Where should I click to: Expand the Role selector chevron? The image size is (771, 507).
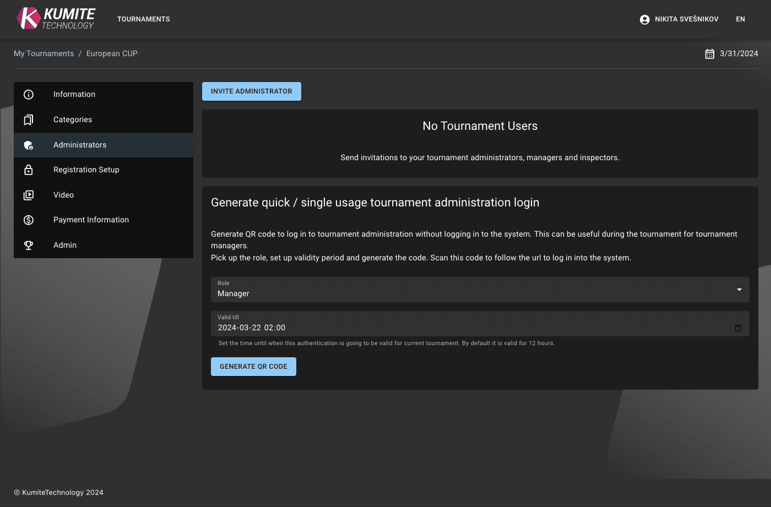pyautogui.click(x=739, y=289)
